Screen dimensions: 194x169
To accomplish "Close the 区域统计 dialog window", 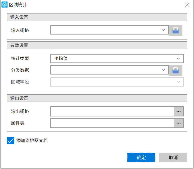I will coord(187,5).
